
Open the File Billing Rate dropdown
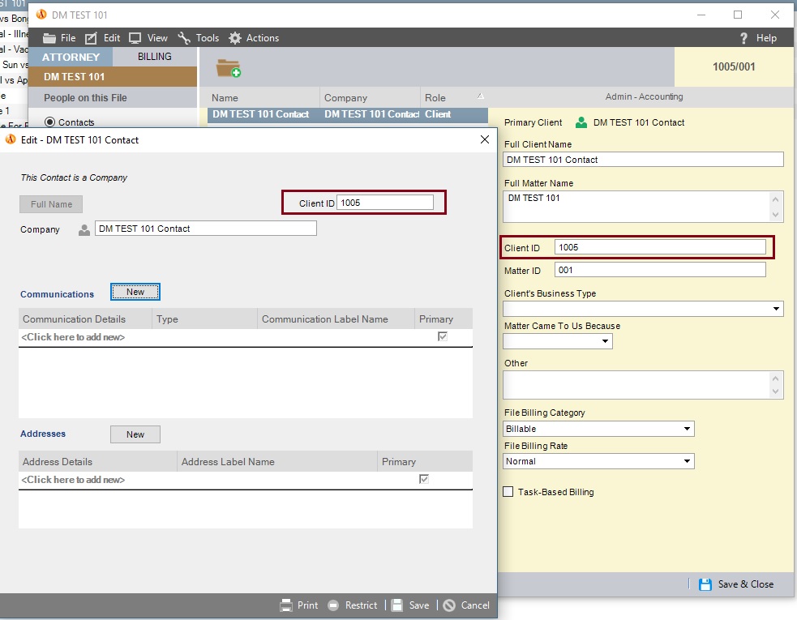click(688, 461)
